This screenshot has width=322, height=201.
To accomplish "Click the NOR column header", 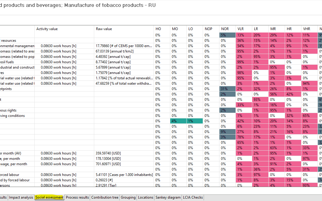I will 225,29.
